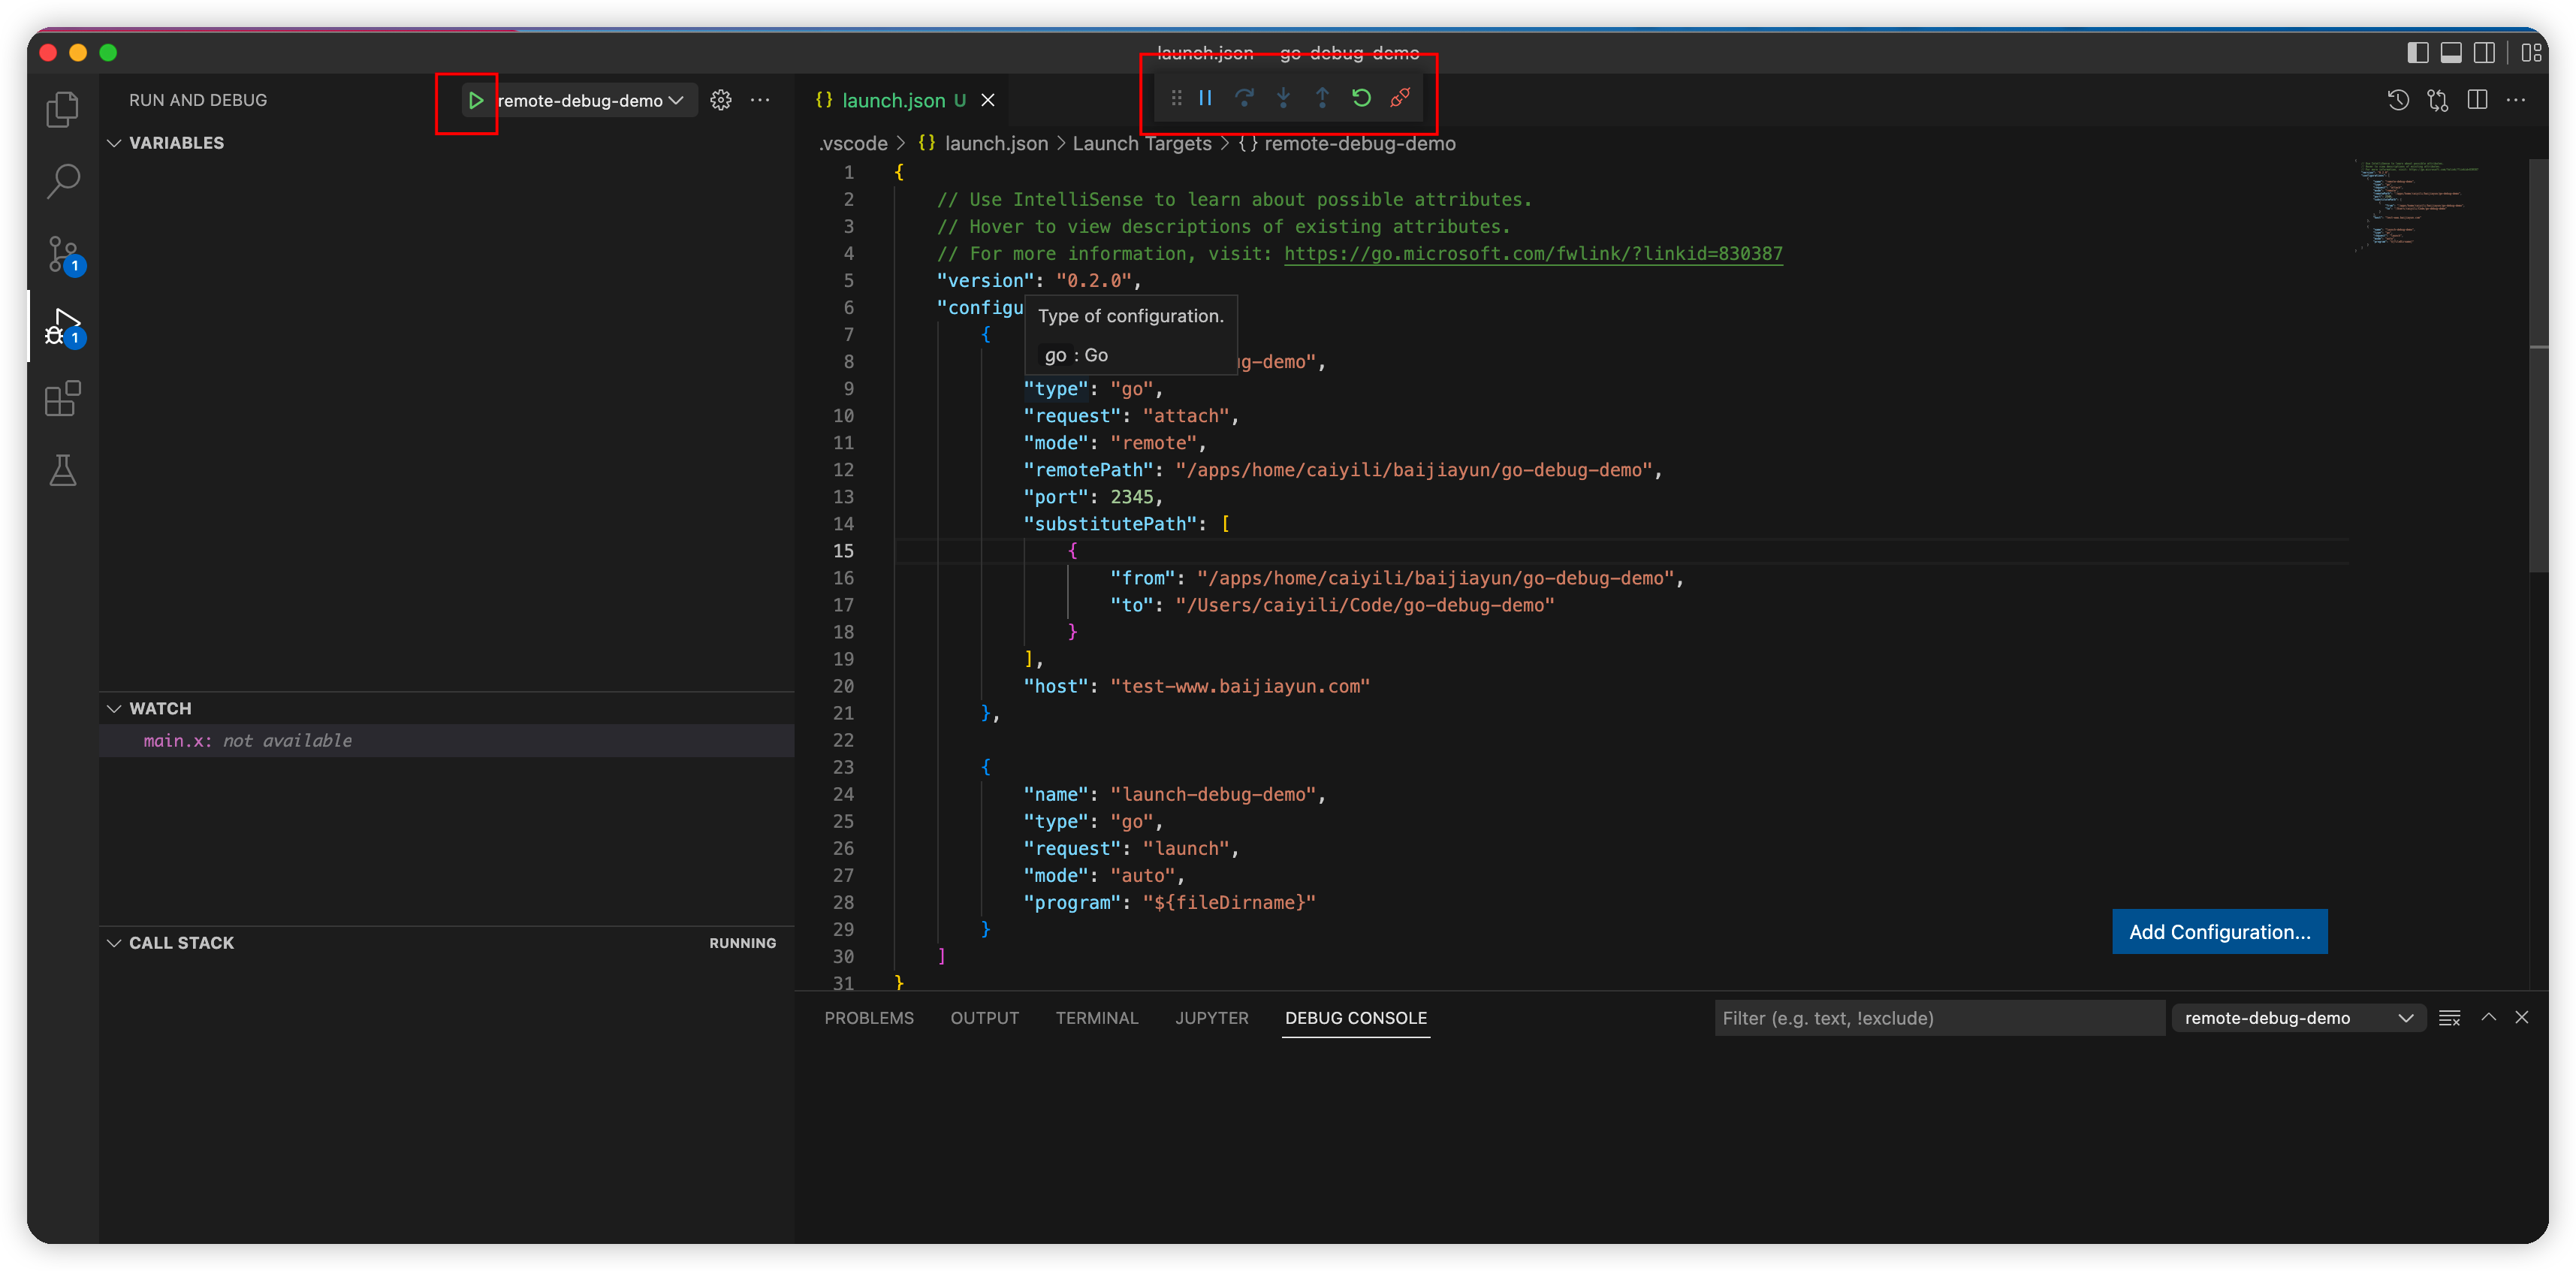Maximize the panel with the up chevron
This screenshot has width=2576, height=1271.
[2488, 1018]
